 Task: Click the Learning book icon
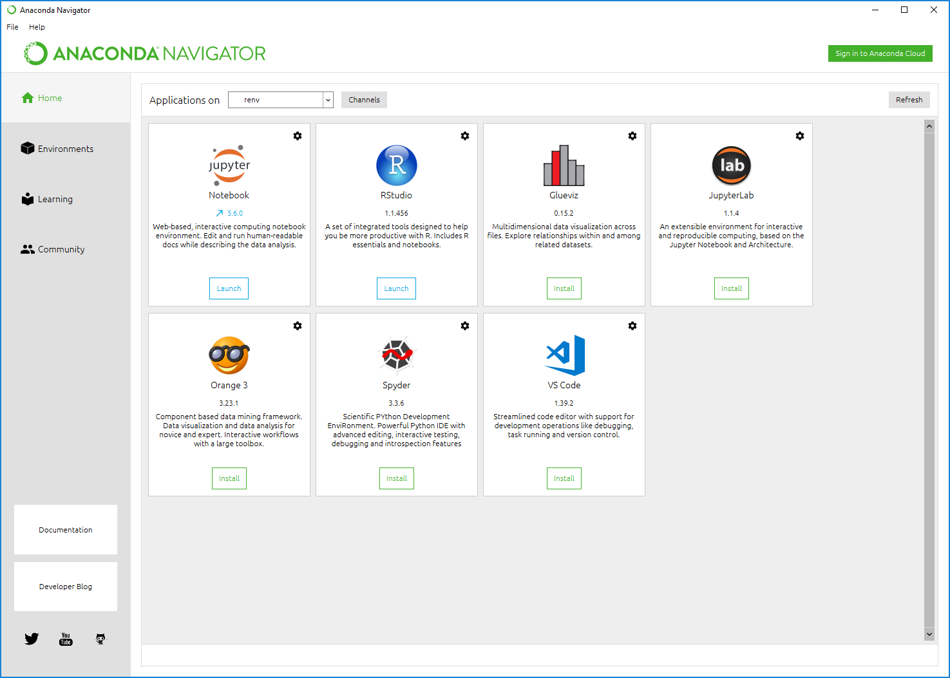click(28, 198)
